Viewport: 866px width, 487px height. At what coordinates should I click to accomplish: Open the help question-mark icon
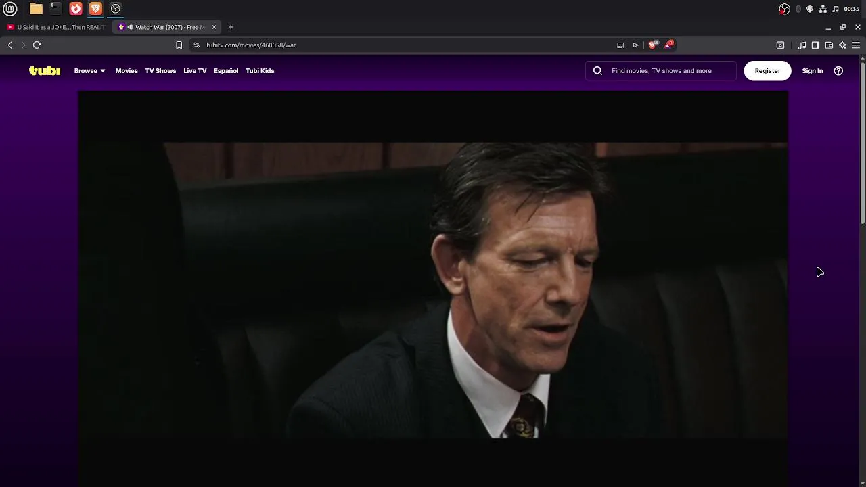pyautogui.click(x=838, y=70)
